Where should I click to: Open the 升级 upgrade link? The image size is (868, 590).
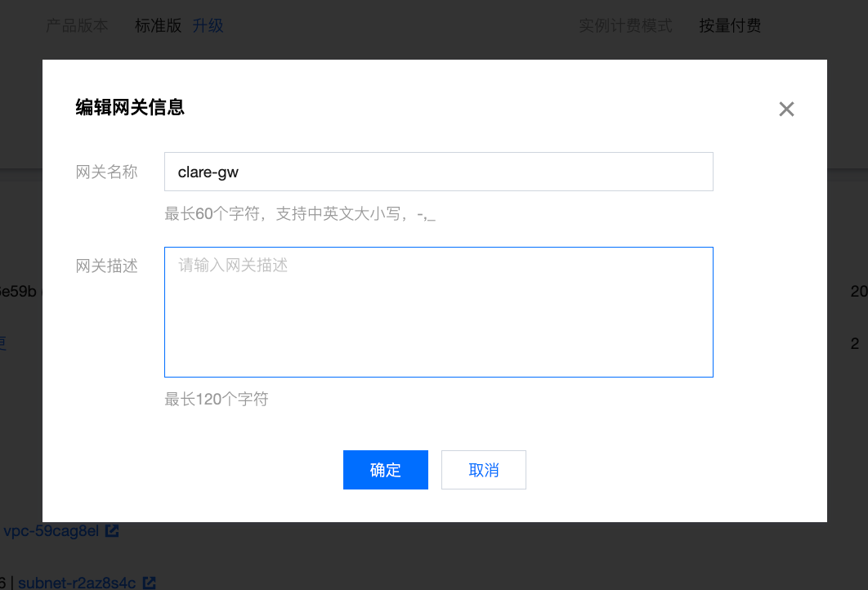[208, 25]
